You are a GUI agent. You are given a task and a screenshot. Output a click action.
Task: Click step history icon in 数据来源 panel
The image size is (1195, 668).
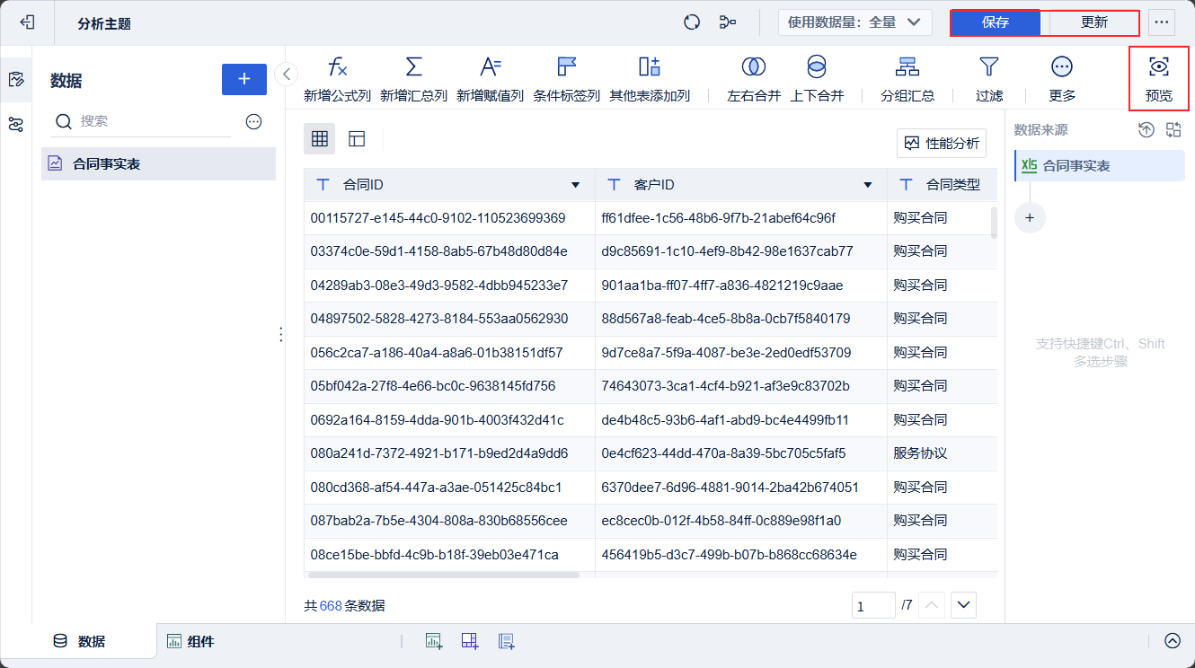(x=1146, y=130)
